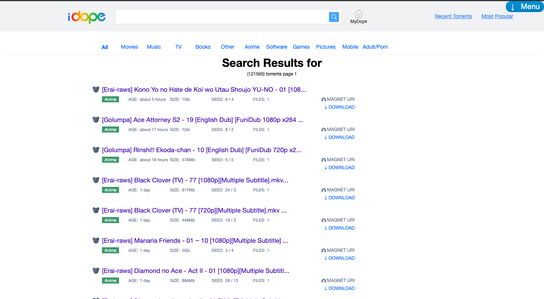Open Golumpa Ace Attorney S2 - 19 torrent title
The height and width of the screenshot is (299, 544).
coord(202,120)
